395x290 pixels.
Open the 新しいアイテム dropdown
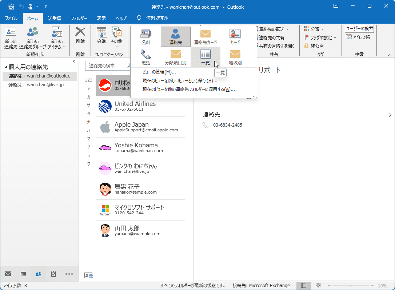[x=57, y=38]
